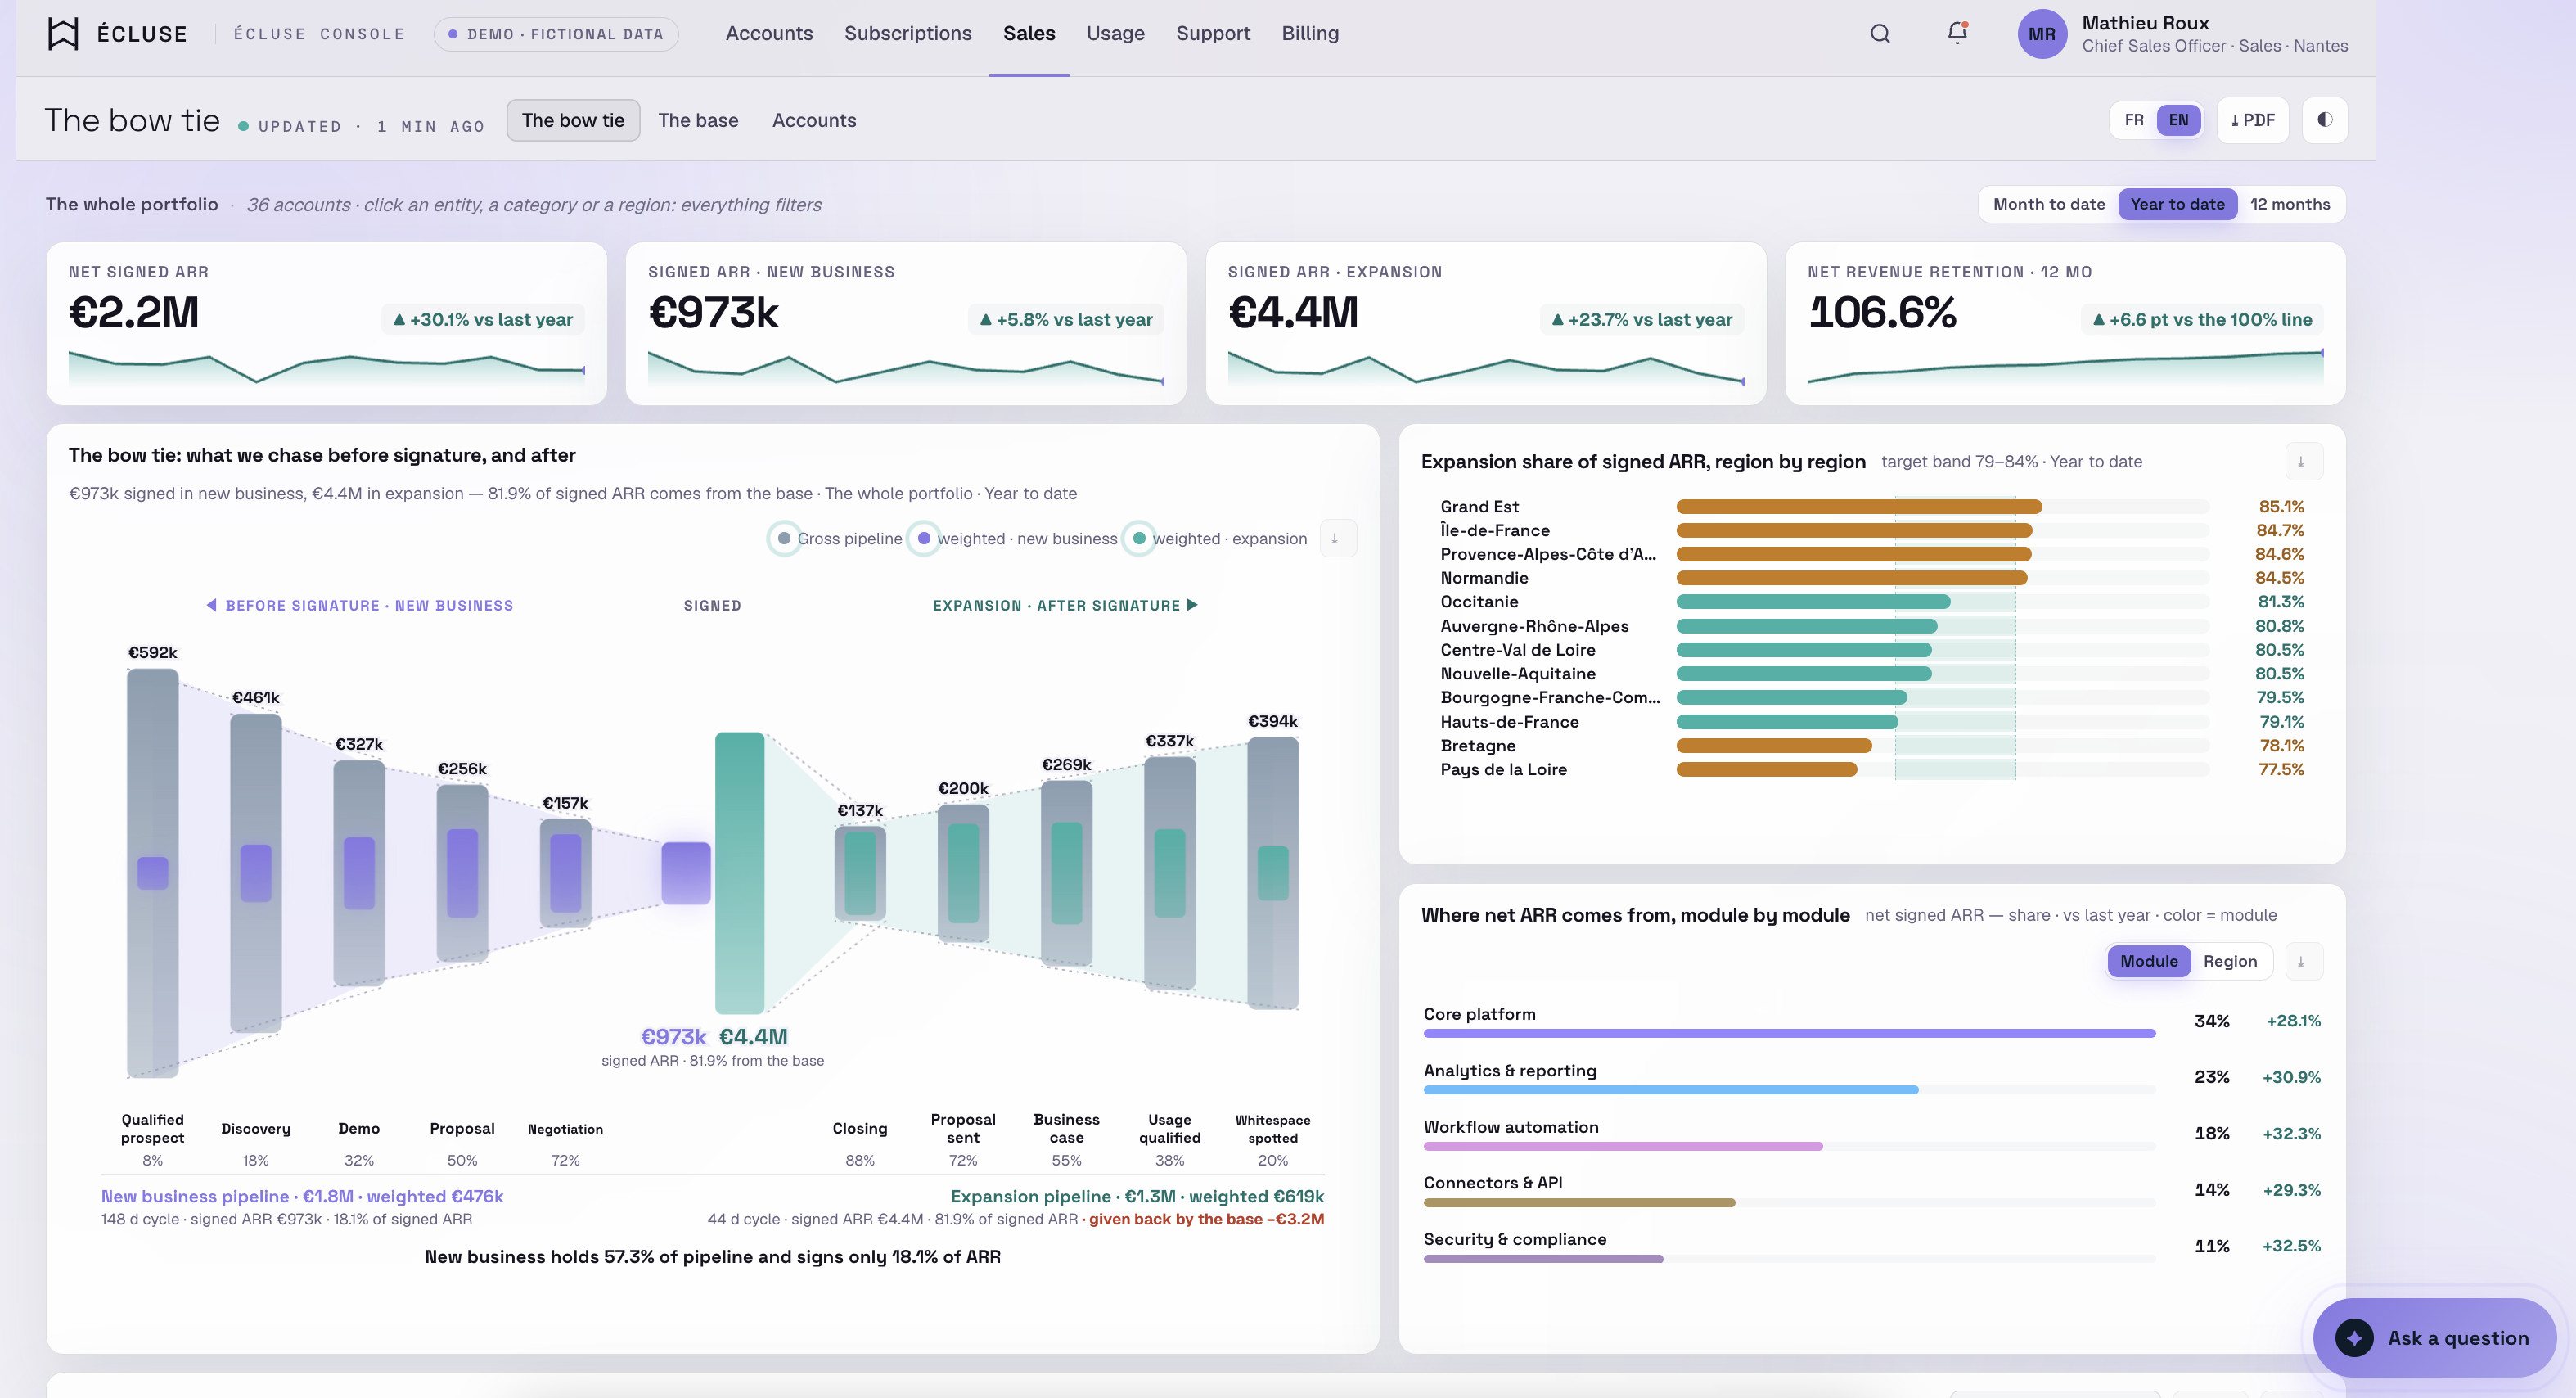Click the Demo fictional data badge

click(556, 34)
